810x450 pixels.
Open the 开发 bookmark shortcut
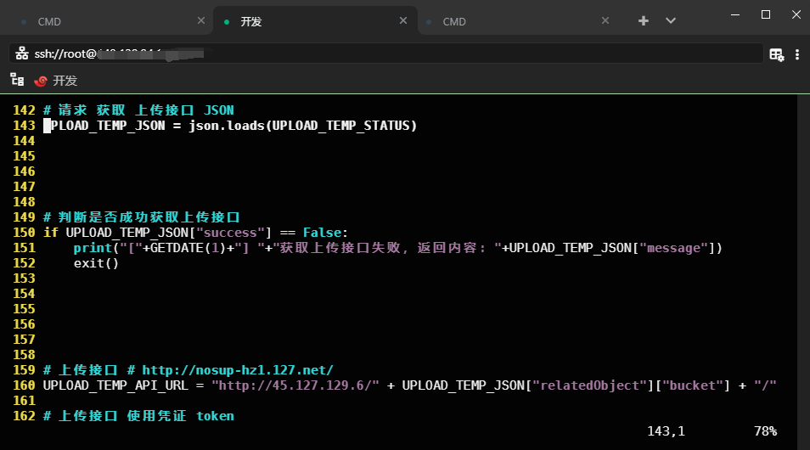tap(65, 81)
